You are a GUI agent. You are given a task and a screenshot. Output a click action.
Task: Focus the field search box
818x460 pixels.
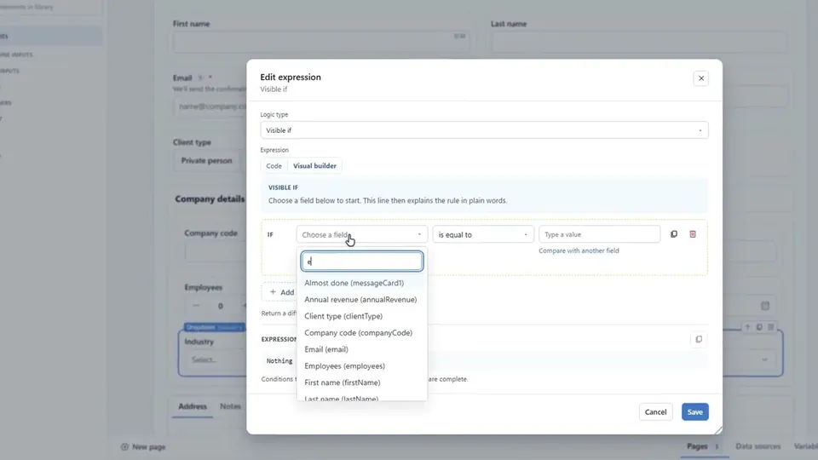362,262
